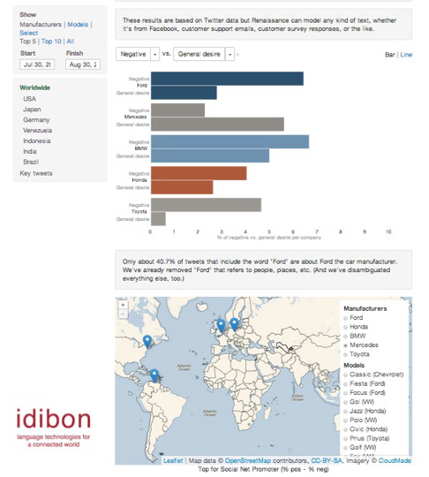Image resolution: width=429 pixels, height=477 pixels.
Task: Select Indonesia in the region list
Action: (37, 140)
